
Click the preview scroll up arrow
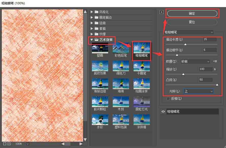pos(85,12)
